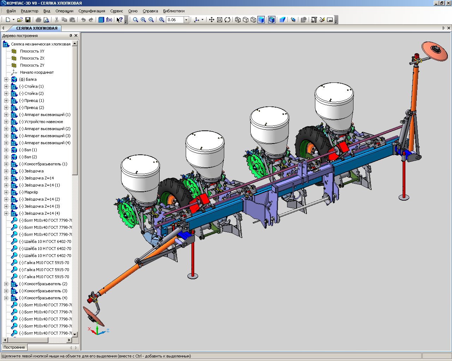Select the Pan (move view) tool
The width and height of the screenshot is (452, 361).
point(212,20)
